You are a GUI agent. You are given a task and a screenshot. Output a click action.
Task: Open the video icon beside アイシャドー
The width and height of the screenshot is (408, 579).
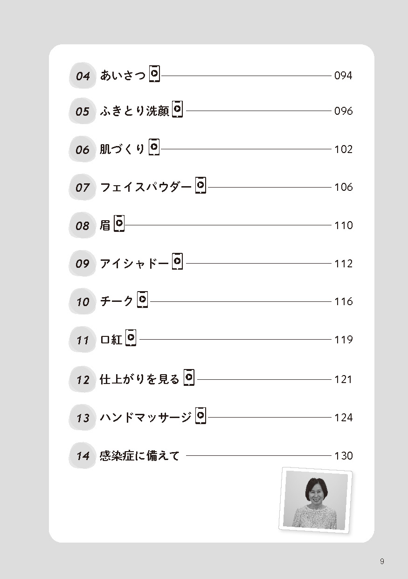[x=177, y=262]
